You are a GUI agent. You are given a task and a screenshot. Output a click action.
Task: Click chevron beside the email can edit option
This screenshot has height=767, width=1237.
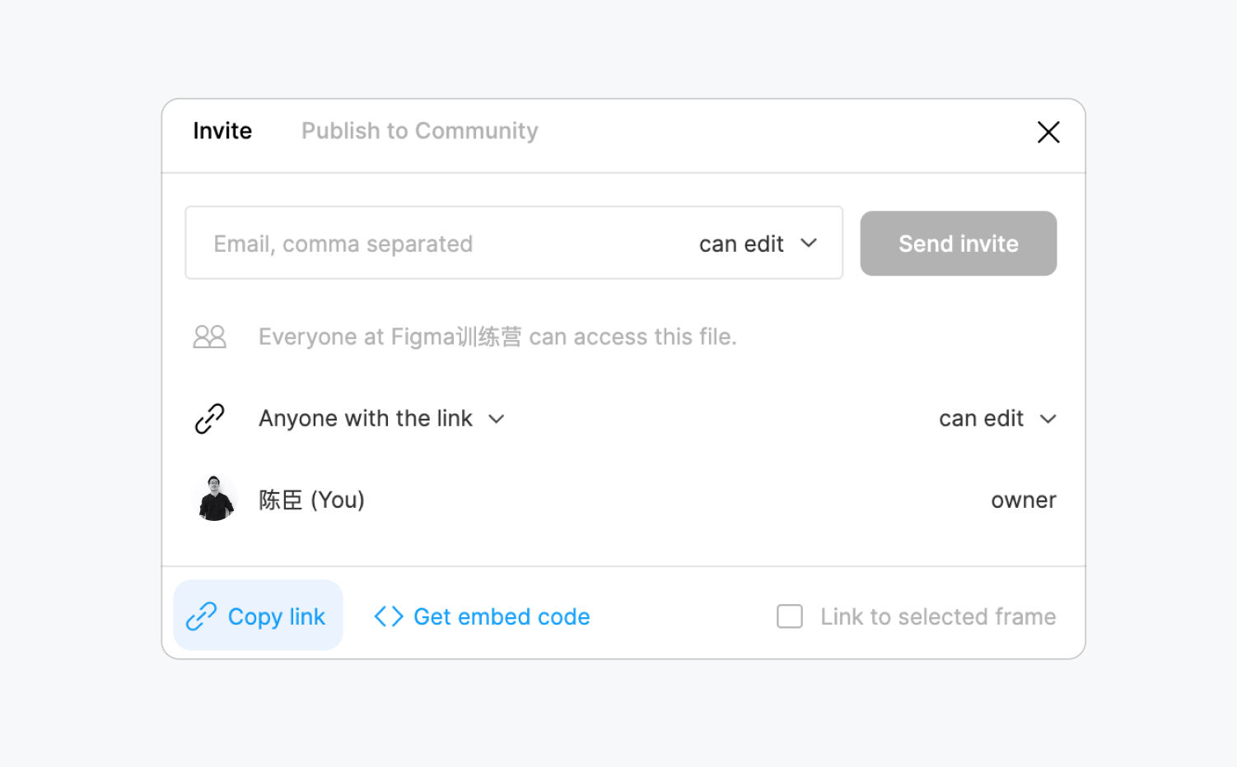click(809, 243)
